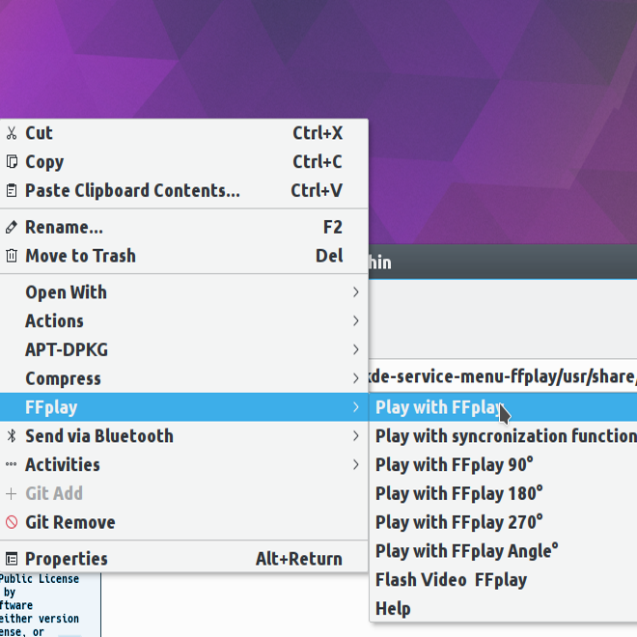Click the pencil Rename icon
The width and height of the screenshot is (637, 637).
pyautogui.click(x=12, y=227)
